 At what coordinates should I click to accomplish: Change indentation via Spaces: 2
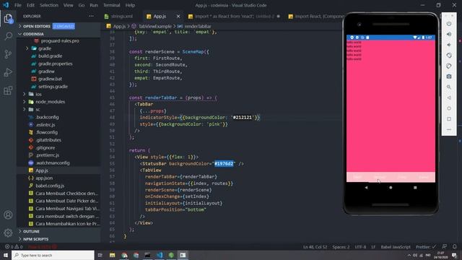click(x=341, y=247)
